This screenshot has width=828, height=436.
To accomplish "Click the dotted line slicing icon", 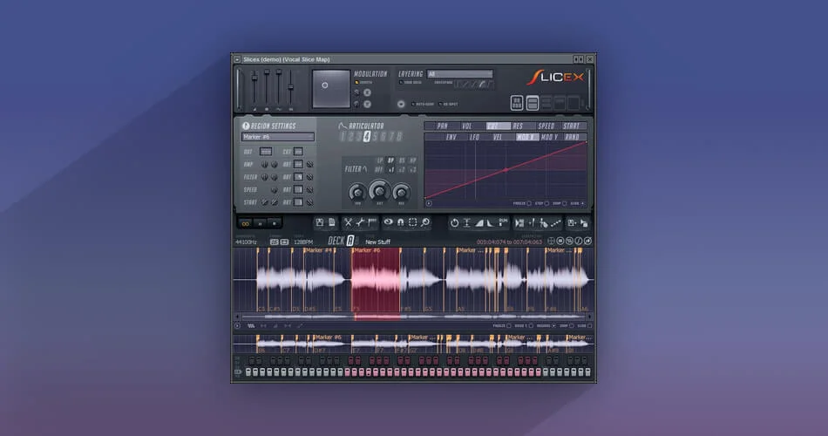I will click(x=555, y=223).
